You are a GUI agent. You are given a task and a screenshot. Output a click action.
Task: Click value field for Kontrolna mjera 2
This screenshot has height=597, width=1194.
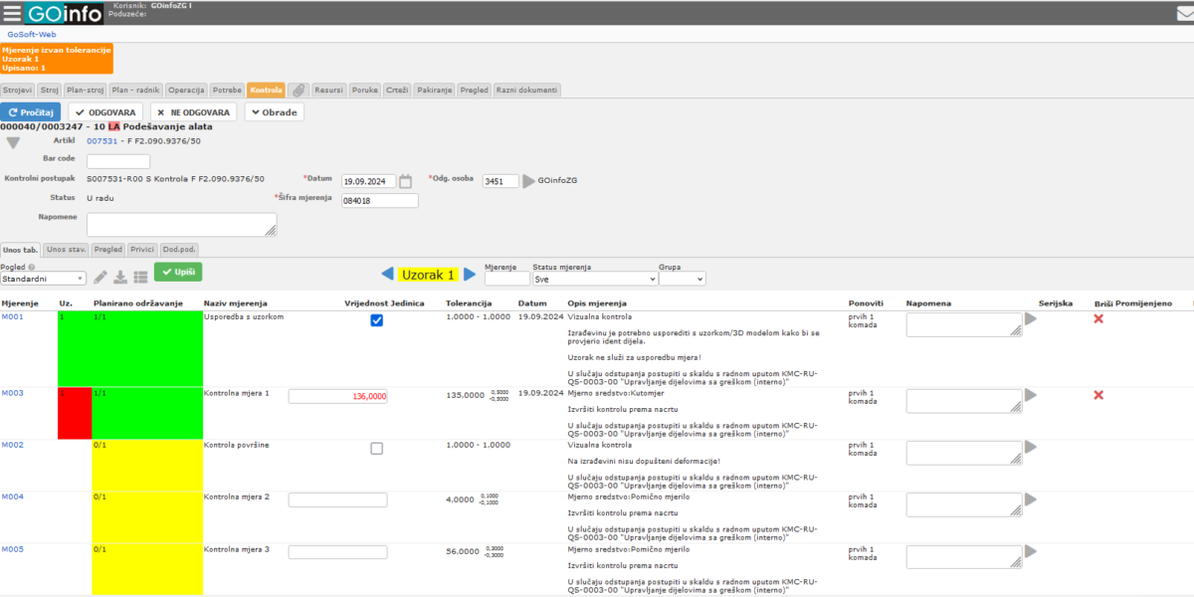pos(338,499)
